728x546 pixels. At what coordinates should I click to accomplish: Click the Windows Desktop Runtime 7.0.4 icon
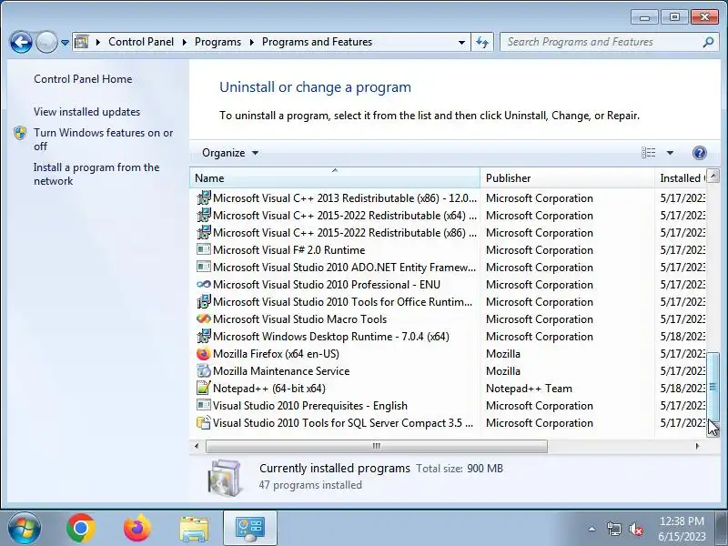pos(203,336)
